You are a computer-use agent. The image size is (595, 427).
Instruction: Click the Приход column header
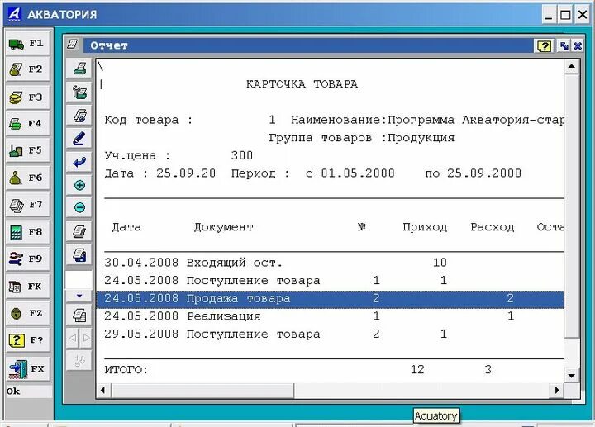[425, 227]
